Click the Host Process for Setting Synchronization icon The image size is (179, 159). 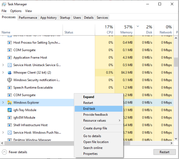coord(10,43)
